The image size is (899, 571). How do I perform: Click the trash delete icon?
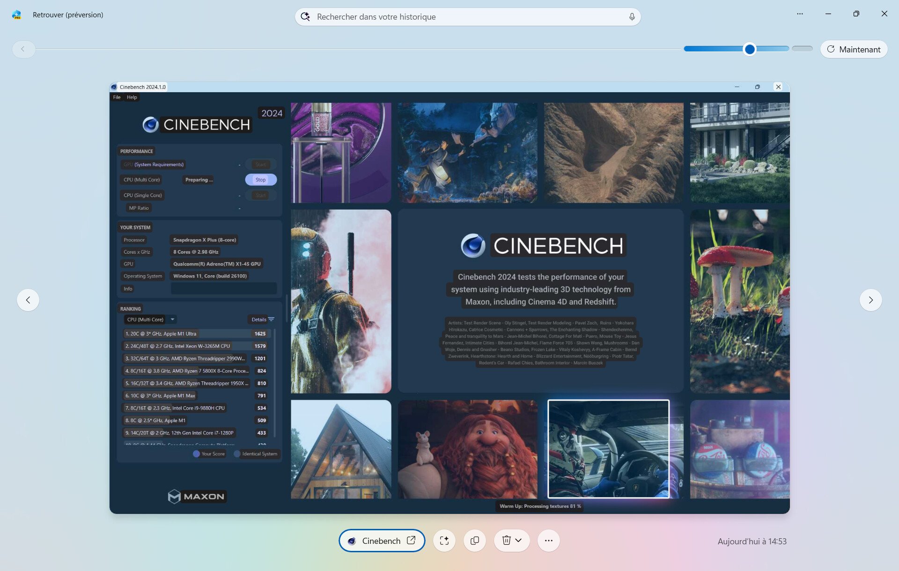[x=506, y=541]
